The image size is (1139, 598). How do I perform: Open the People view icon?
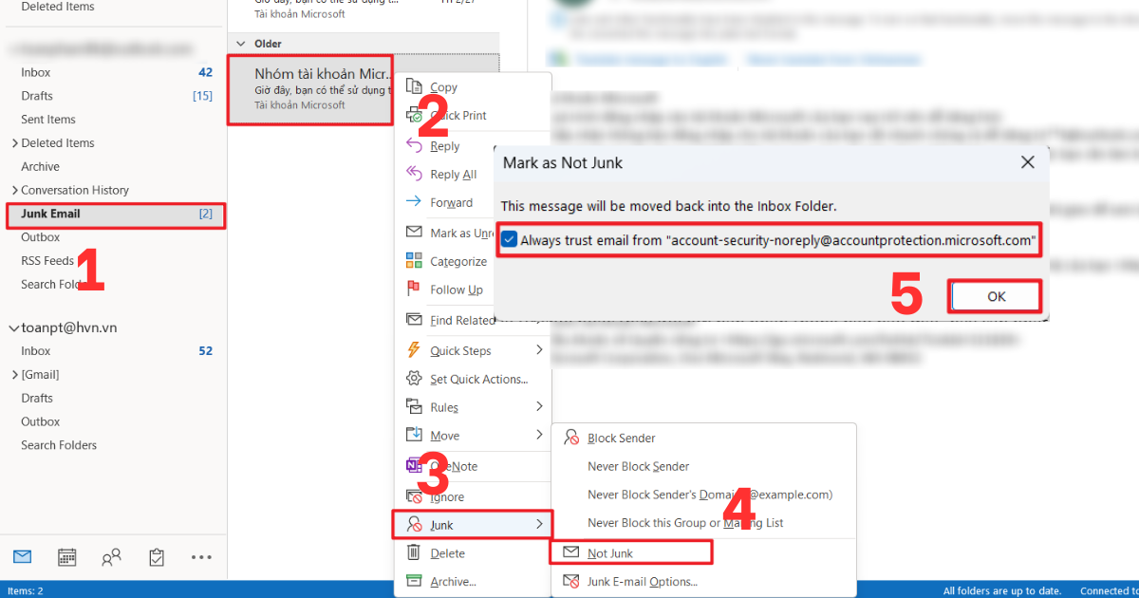click(111, 557)
